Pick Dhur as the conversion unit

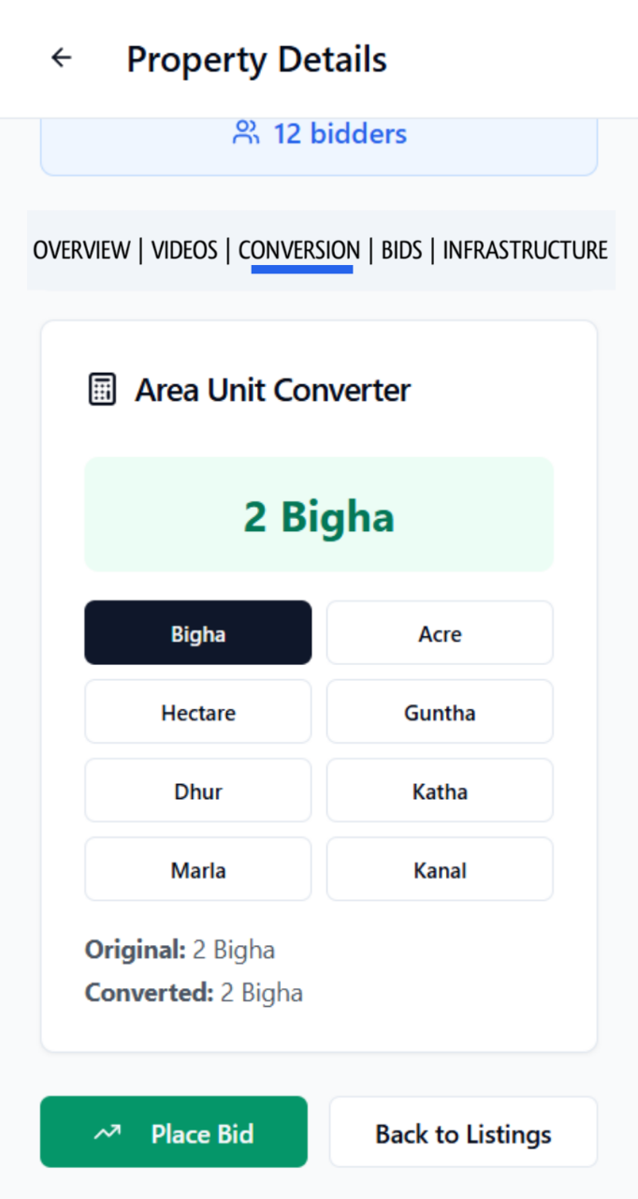(198, 791)
